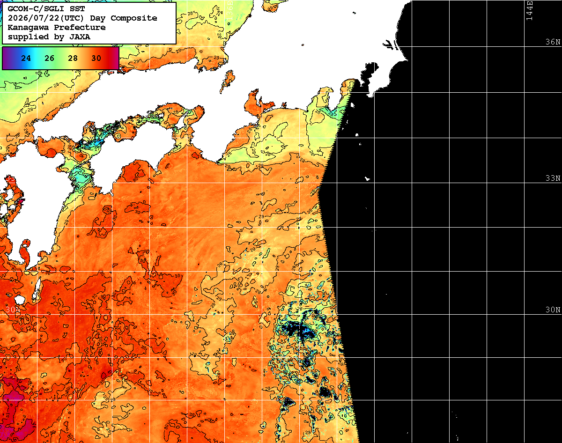Image resolution: width=562 pixels, height=443 pixels.
Task: Click the 30N label on right edge
Action: 553,310
